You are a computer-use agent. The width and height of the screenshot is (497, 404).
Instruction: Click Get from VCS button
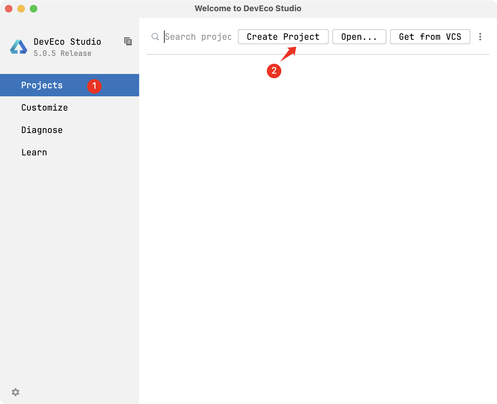point(430,37)
